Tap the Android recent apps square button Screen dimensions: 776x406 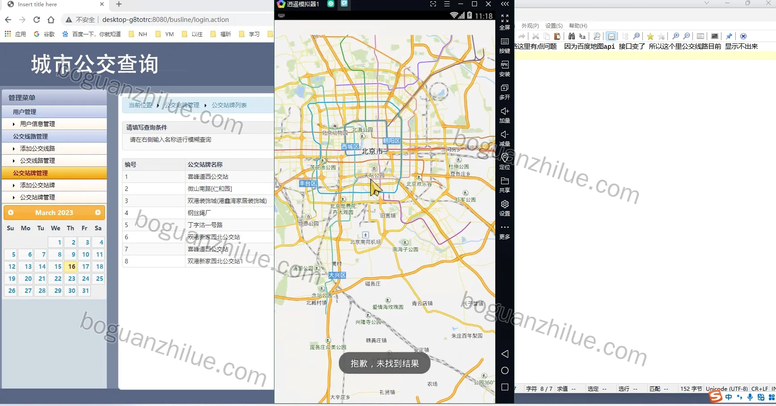click(x=505, y=387)
